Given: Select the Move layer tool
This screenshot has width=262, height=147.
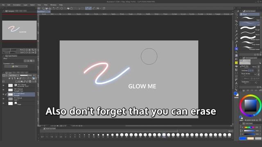Looking at the screenshot, I should coord(236,24).
